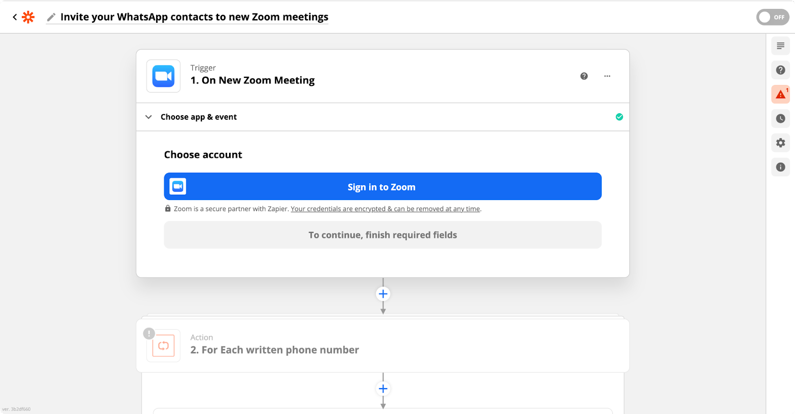This screenshot has height=414, width=795.
Task: Open Zap details info panel
Action: point(781,167)
